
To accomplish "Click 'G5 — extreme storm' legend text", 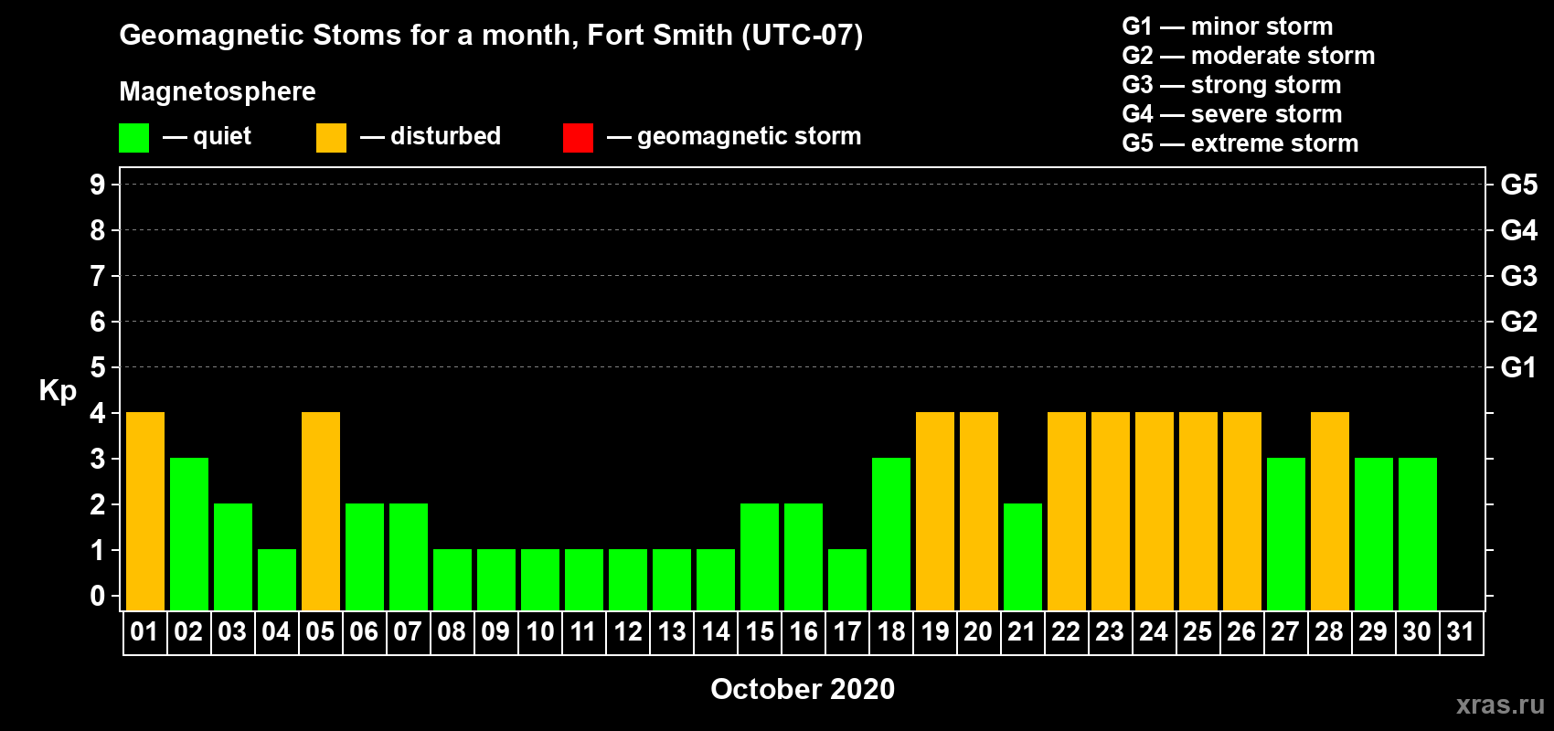I will (1240, 143).
